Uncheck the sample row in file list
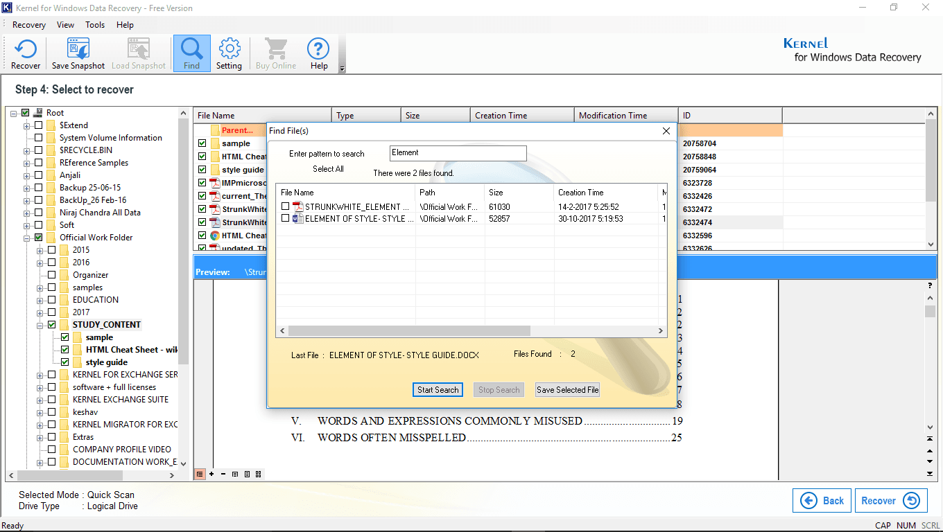Viewport: 943px width, 532px height. pyautogui.click(x=202, y=143)
